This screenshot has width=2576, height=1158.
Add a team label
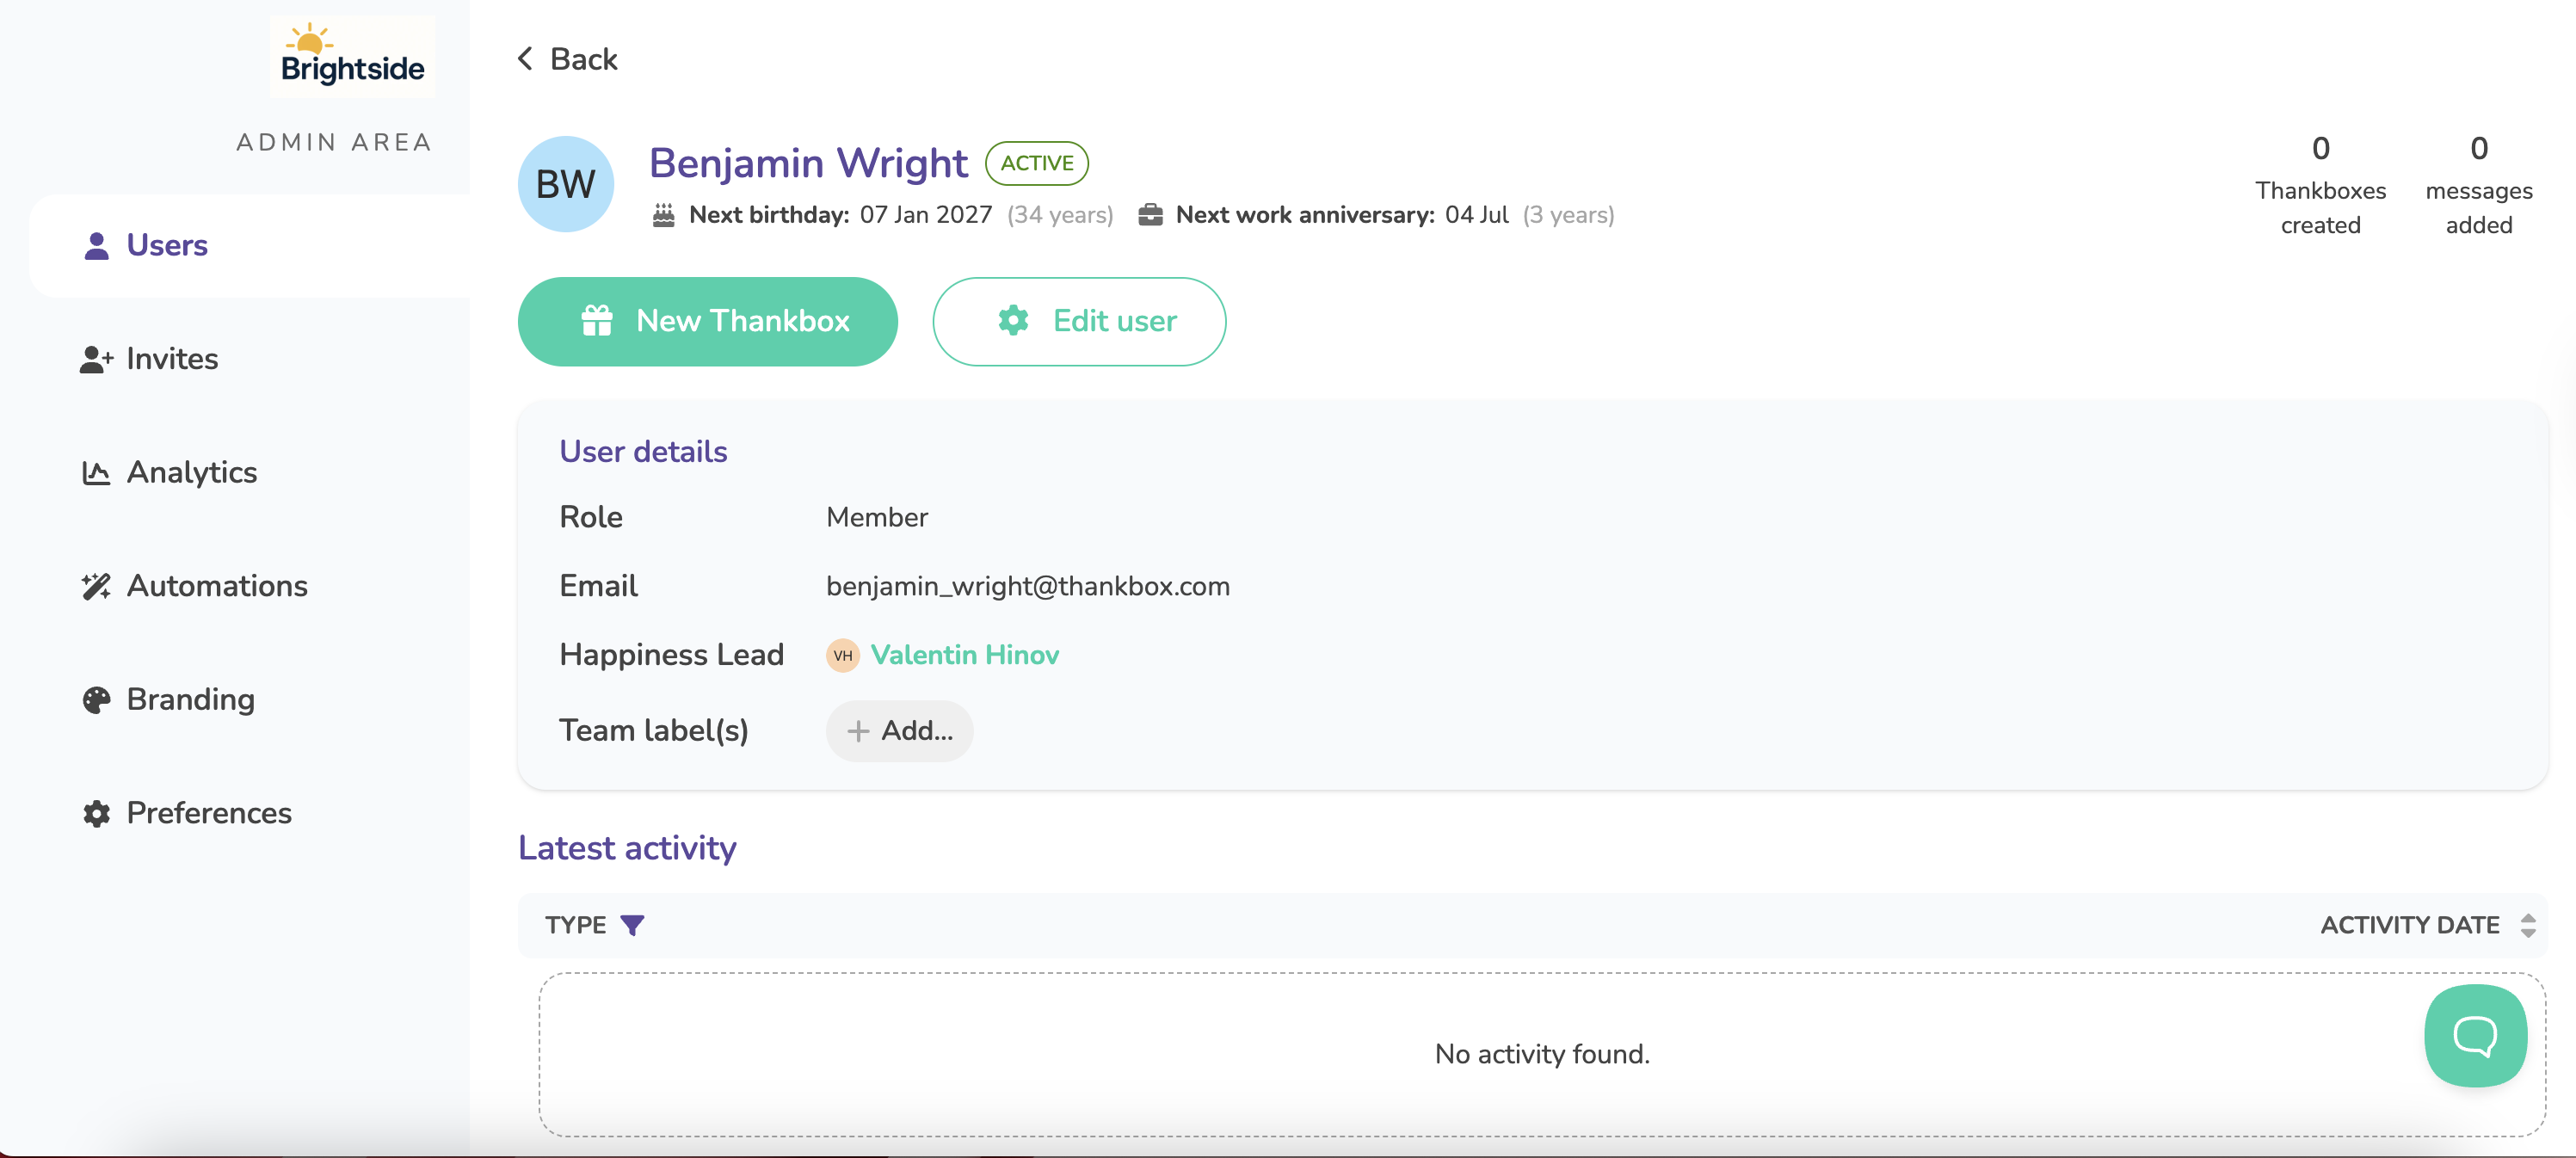click(x=899, y=731)
